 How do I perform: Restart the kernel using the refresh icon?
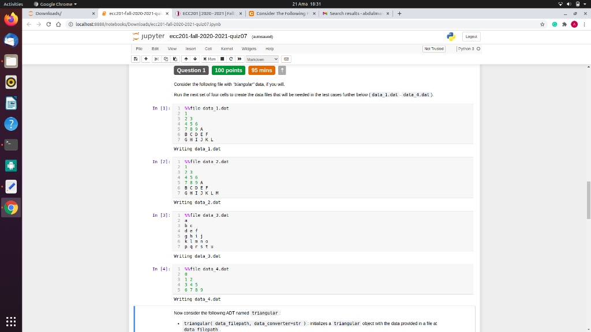click(230, 59)
